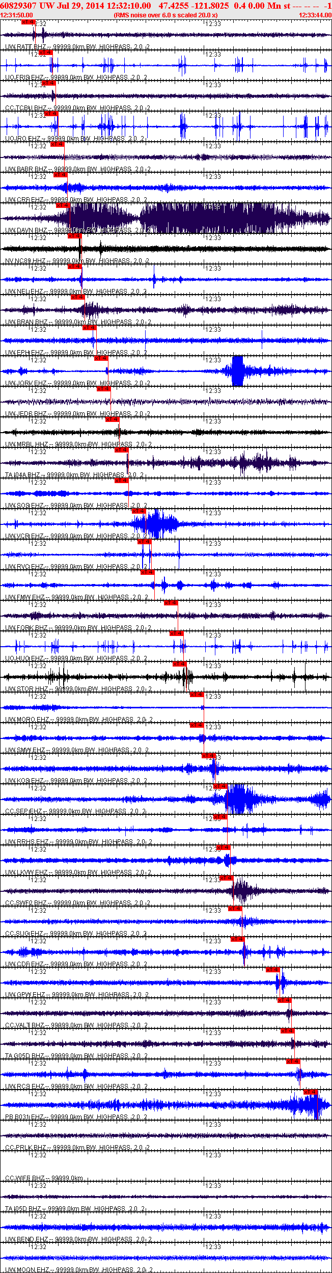
Task: Click the red pick marker on PB B031 trace
Action: pos(311,1092)
